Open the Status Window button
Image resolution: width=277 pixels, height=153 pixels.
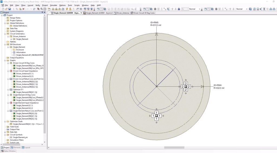click(x=8, y=151)
